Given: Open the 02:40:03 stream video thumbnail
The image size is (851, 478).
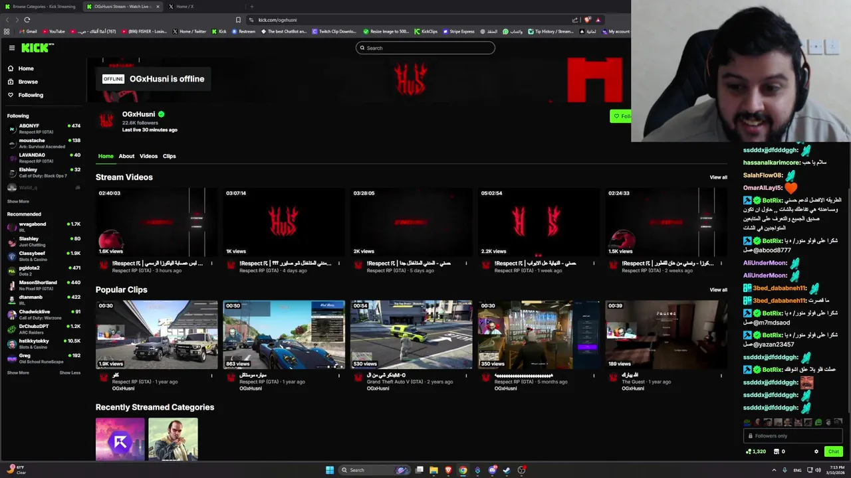Looking at the screenshot, I should (157, 222).
